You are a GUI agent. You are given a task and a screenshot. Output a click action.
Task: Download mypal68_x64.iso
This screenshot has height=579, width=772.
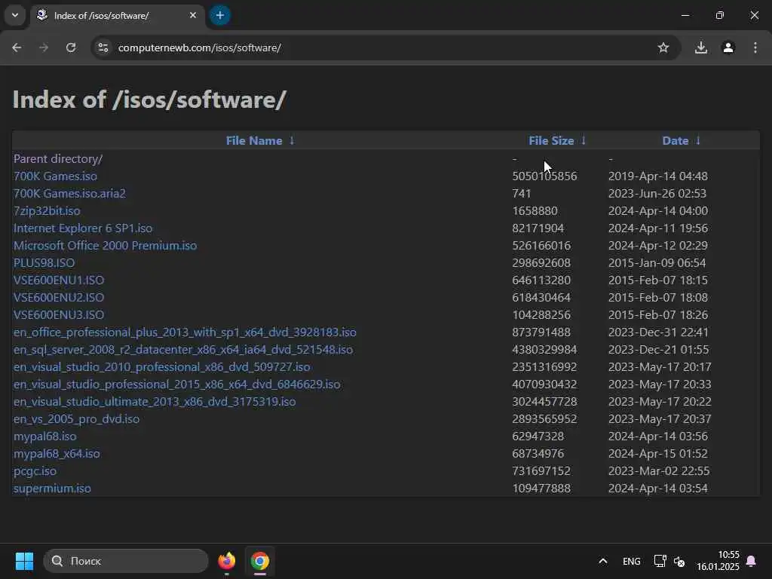click(57, 453)
